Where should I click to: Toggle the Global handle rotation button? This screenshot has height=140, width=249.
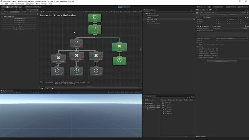(x=37, y=7)
